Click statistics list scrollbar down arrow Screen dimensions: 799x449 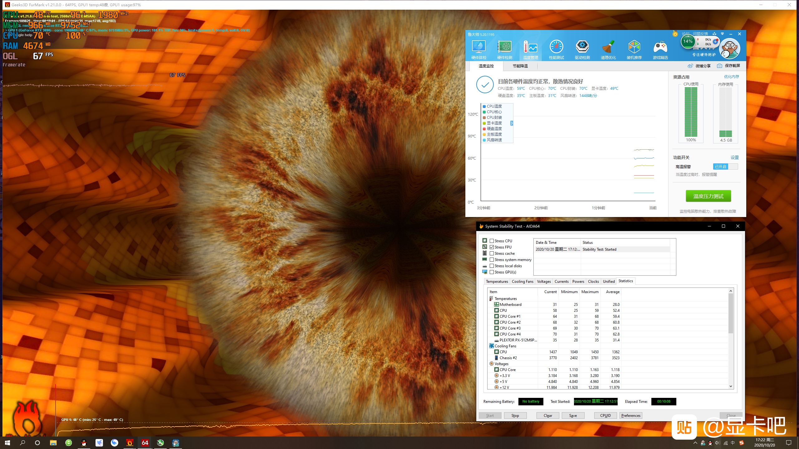pyautogui.click(x=731, y=386)
